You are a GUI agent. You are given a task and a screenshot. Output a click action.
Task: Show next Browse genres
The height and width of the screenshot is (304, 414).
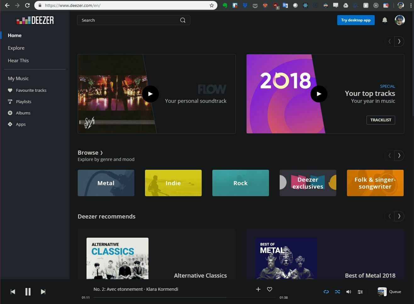pyautogui.click(x=399, y=155)
